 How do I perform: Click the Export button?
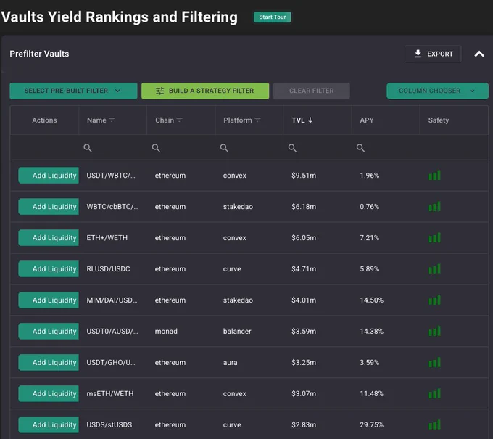pyautogui.click(x=433, y=54)
